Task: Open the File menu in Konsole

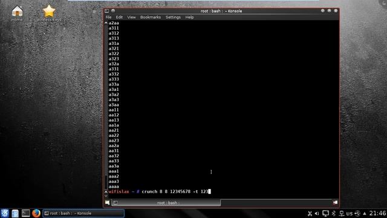Action: pos(108,18)
